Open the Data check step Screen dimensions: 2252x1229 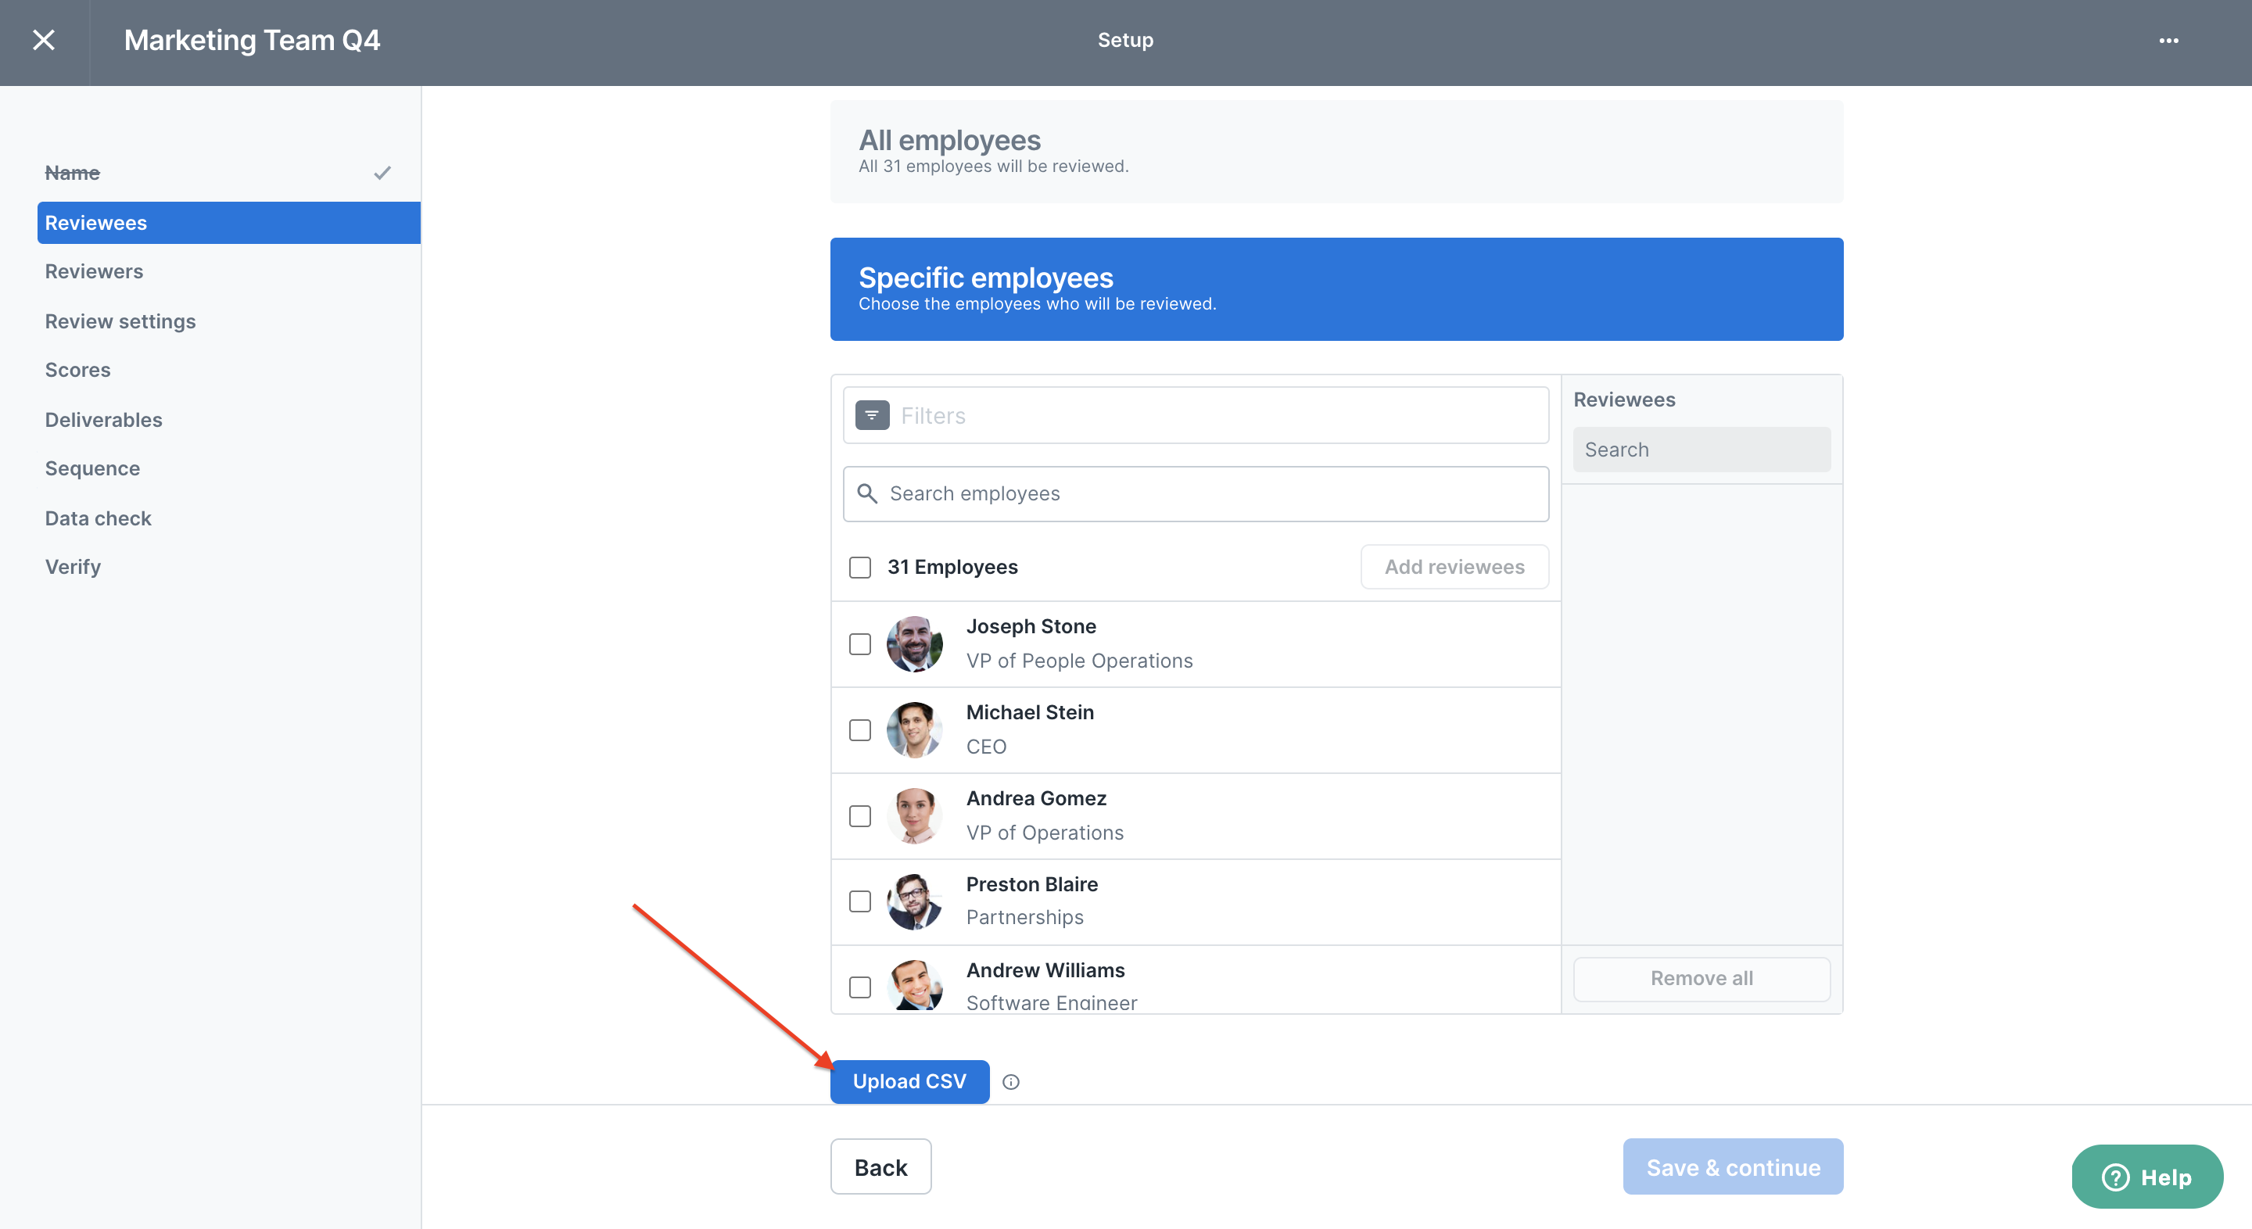click(x=98, y=518)
